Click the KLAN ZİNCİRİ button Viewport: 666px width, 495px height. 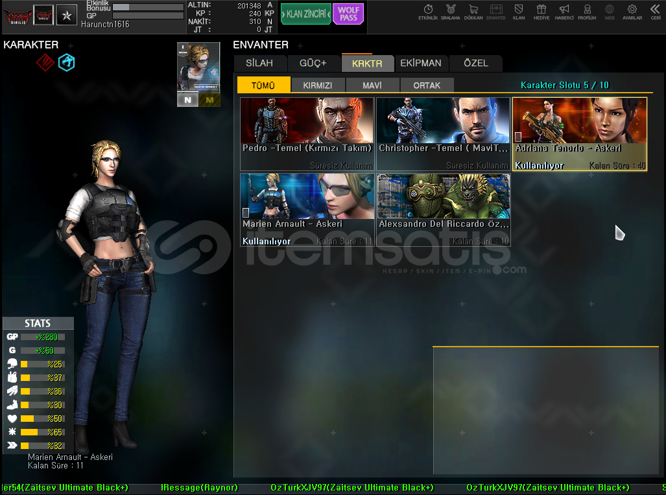306,14
